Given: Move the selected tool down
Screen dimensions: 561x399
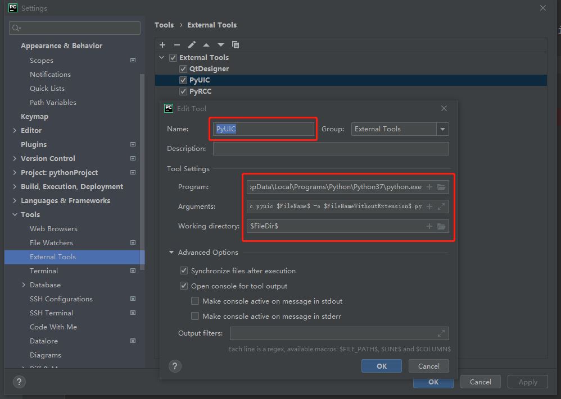Looking at the screenshot, I should [x=221, y=45].
